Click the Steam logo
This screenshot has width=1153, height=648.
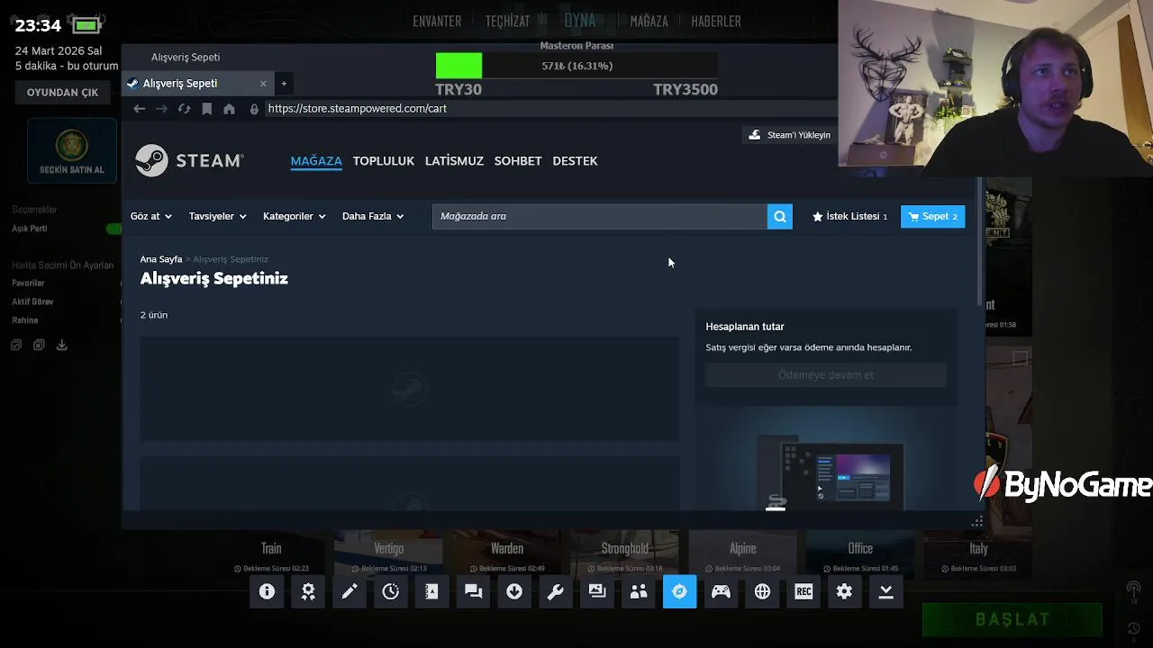189,160
